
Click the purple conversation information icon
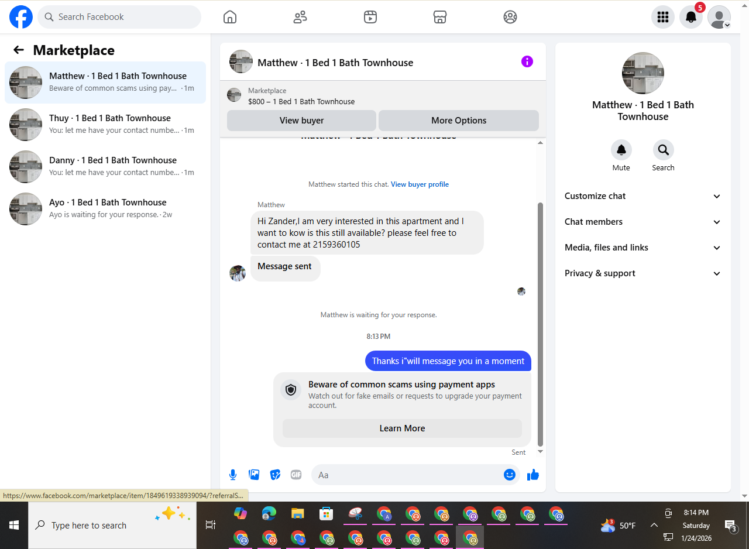(x=527, y=61)
